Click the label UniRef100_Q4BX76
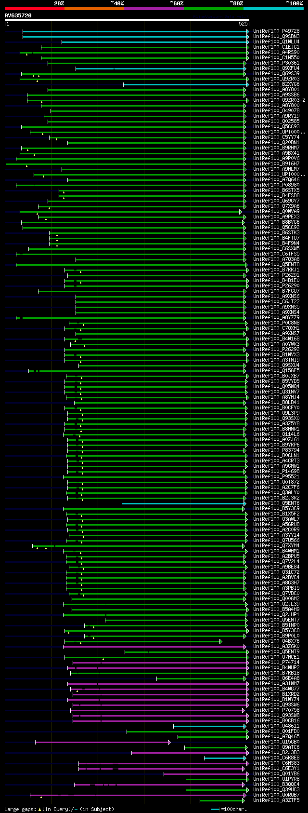The width and height of the screenshot is (308, 813). click(276, 641)
